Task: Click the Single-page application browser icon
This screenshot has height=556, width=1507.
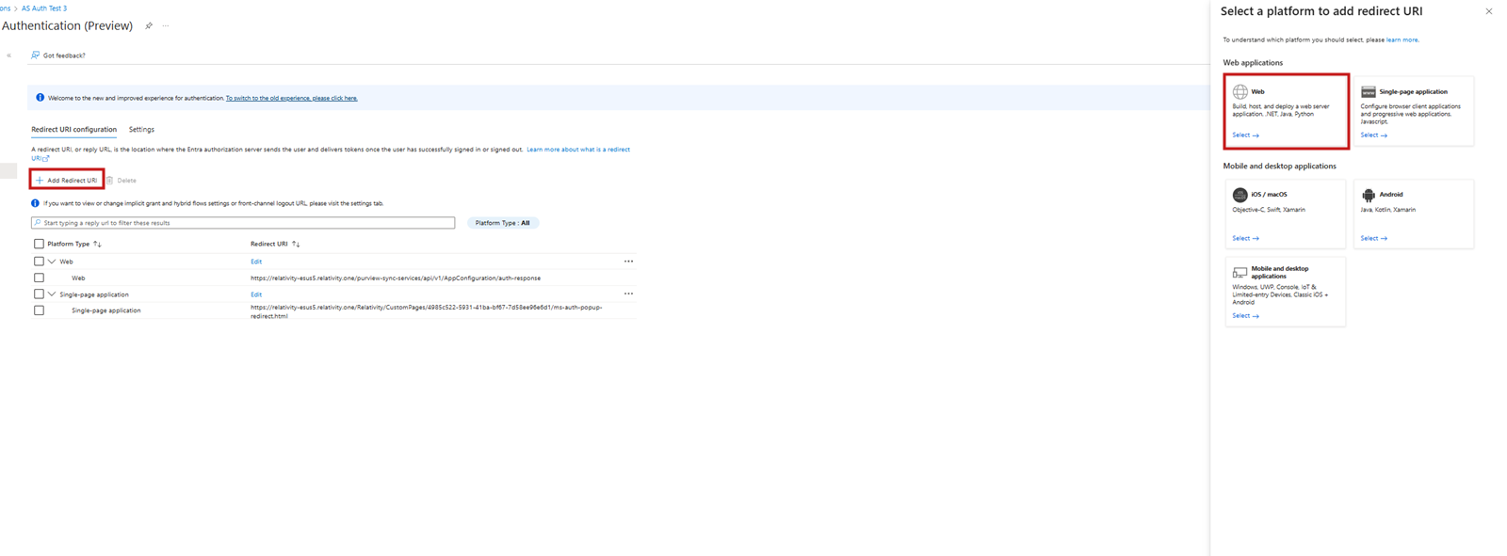Action: point(1369,92)
